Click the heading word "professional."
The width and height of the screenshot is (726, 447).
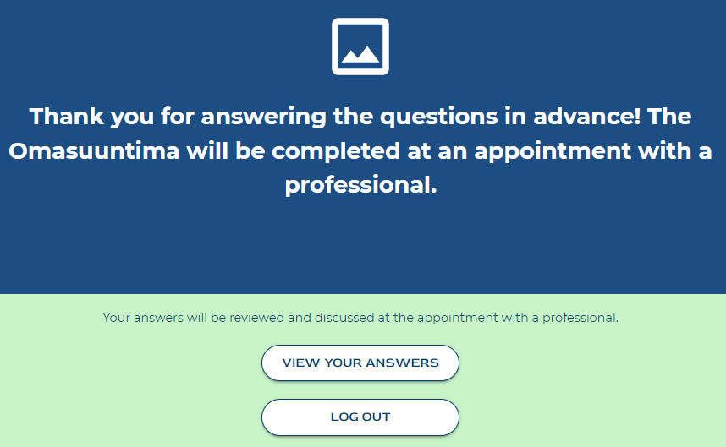tap(360, 185)
